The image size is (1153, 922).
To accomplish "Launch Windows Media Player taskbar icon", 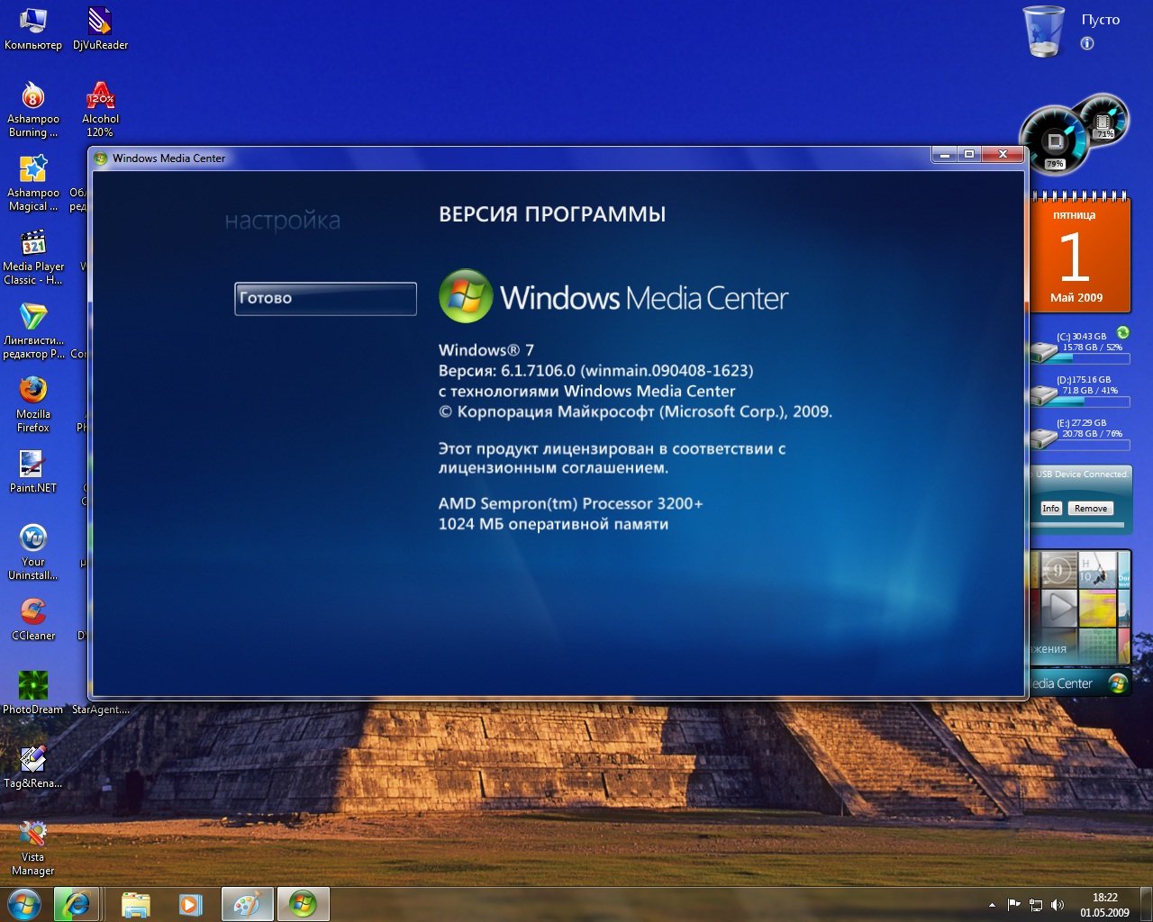I will coord(190,904).
